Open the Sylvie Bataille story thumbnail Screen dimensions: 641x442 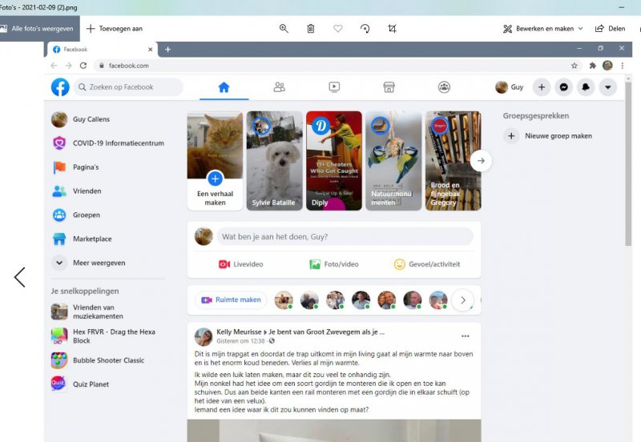tap(275, 160)
